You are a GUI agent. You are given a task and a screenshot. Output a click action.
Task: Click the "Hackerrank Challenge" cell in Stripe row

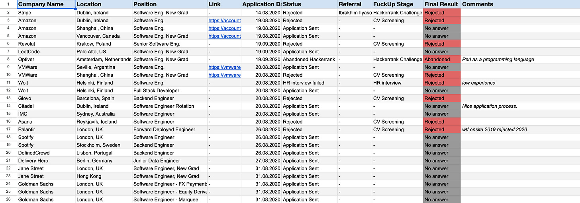click(x=397, y=13)
